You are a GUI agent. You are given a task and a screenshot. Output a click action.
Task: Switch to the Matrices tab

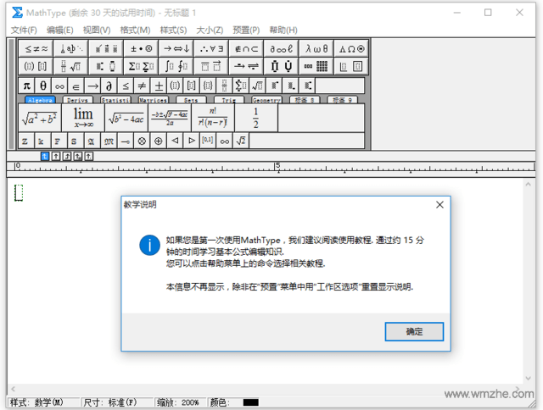click(x=153, y=100)
